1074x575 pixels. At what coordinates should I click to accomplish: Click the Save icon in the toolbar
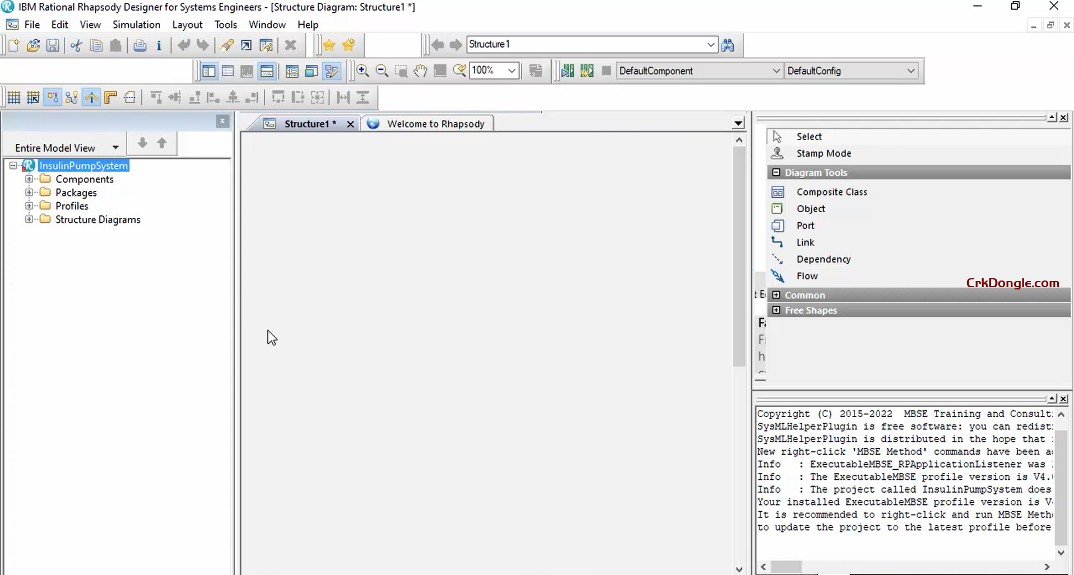click(x=53, y=45)
